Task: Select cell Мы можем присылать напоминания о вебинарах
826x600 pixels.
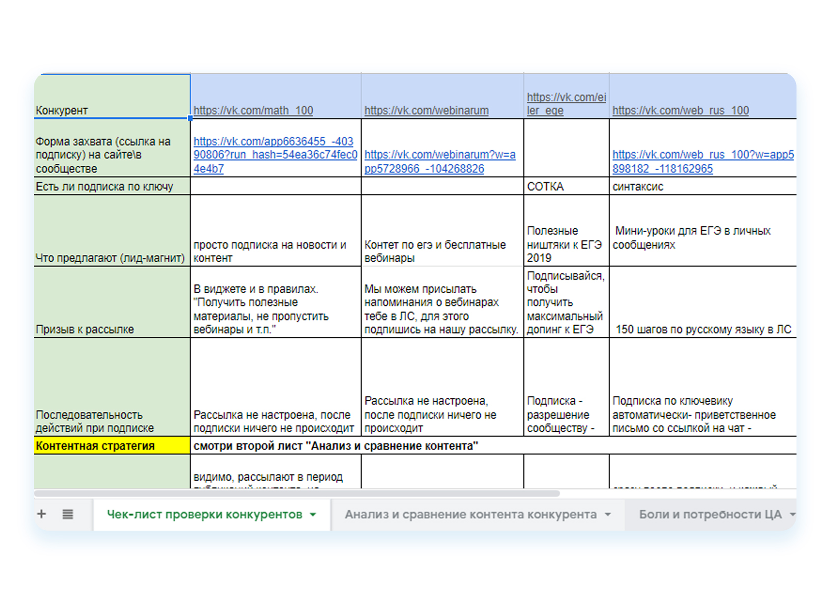Action: [442, 302]
